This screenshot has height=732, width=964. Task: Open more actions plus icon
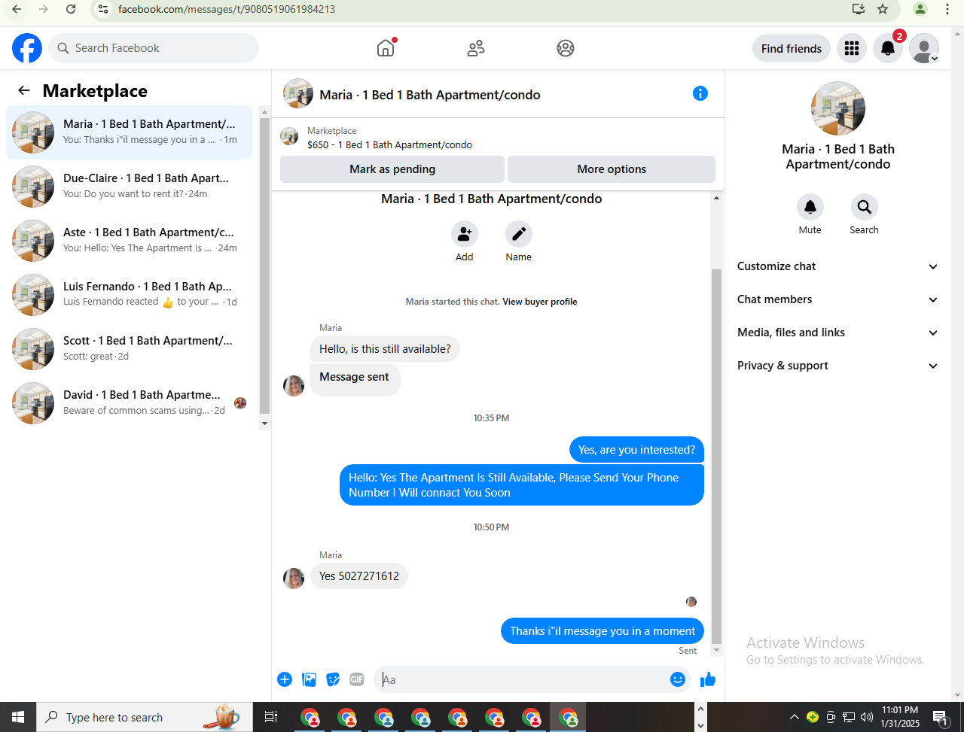(285, 680)
